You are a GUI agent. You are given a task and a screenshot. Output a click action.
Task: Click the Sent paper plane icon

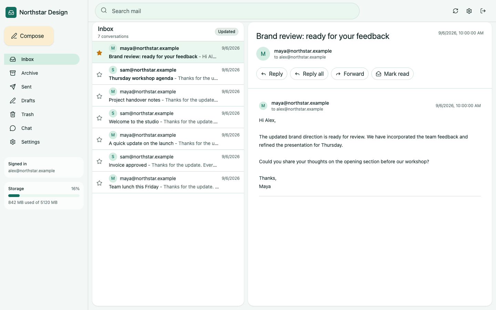pyautogui.click(x=13, y=87)
